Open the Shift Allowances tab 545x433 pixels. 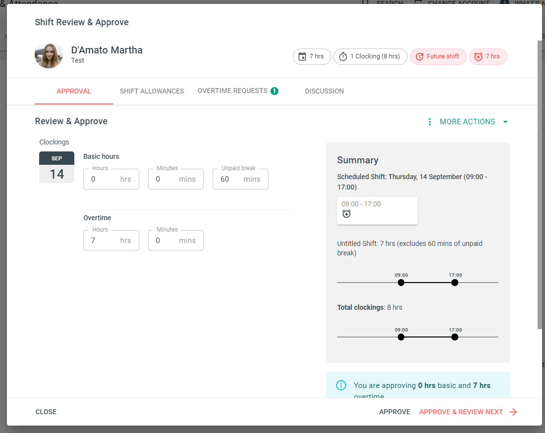[152, 91]
